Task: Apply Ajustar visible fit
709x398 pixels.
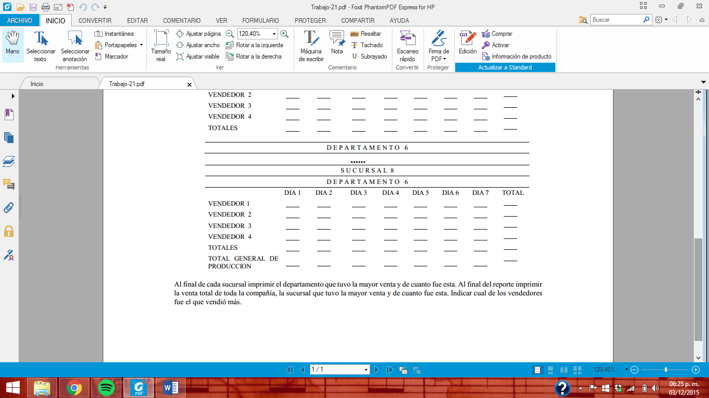Action: (x=198, y=56)
